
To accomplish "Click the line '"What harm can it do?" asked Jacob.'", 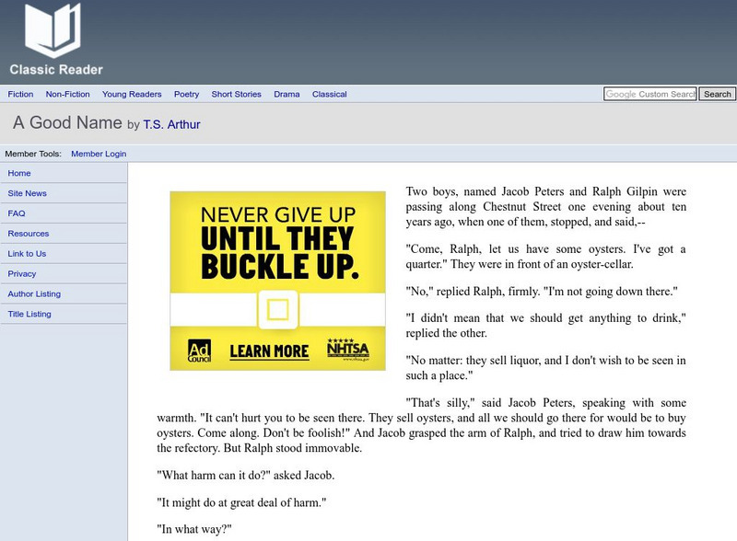I will 246,476.
